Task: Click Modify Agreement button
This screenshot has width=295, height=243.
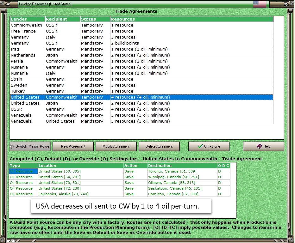Action: tap(116, 146)
